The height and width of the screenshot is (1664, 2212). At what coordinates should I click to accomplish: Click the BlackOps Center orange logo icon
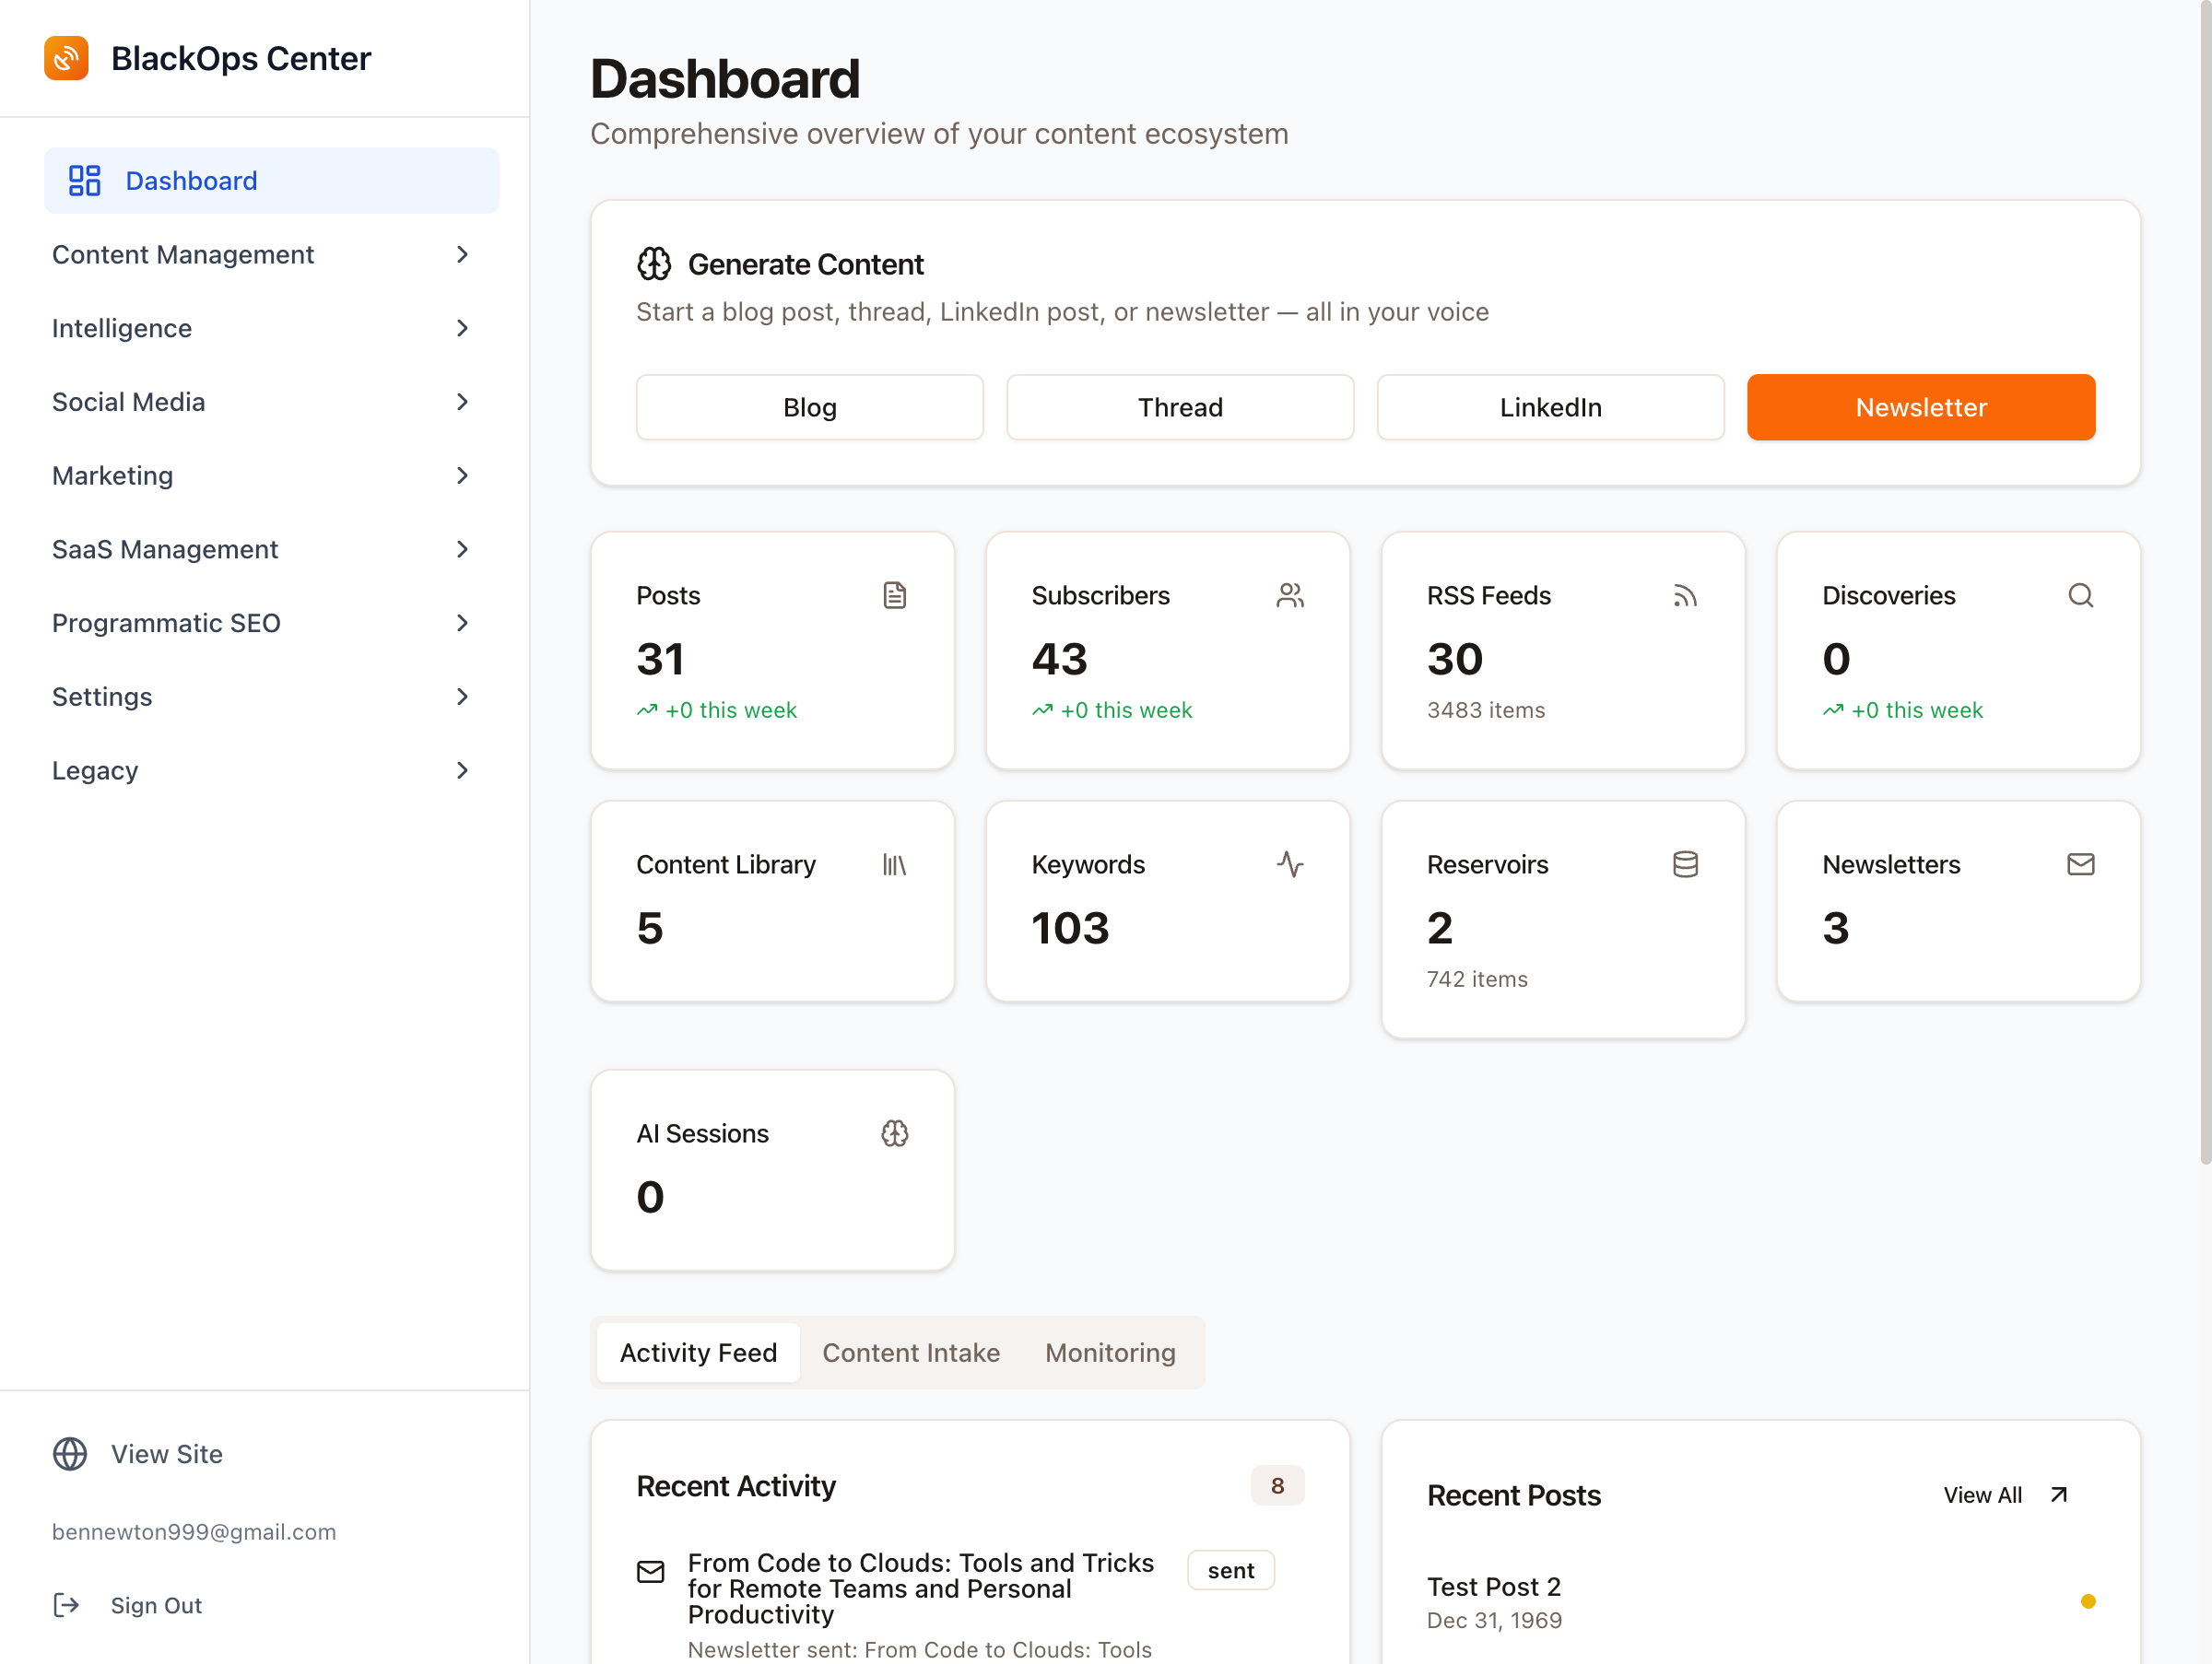pyautogui.click(x=66, y=58)
